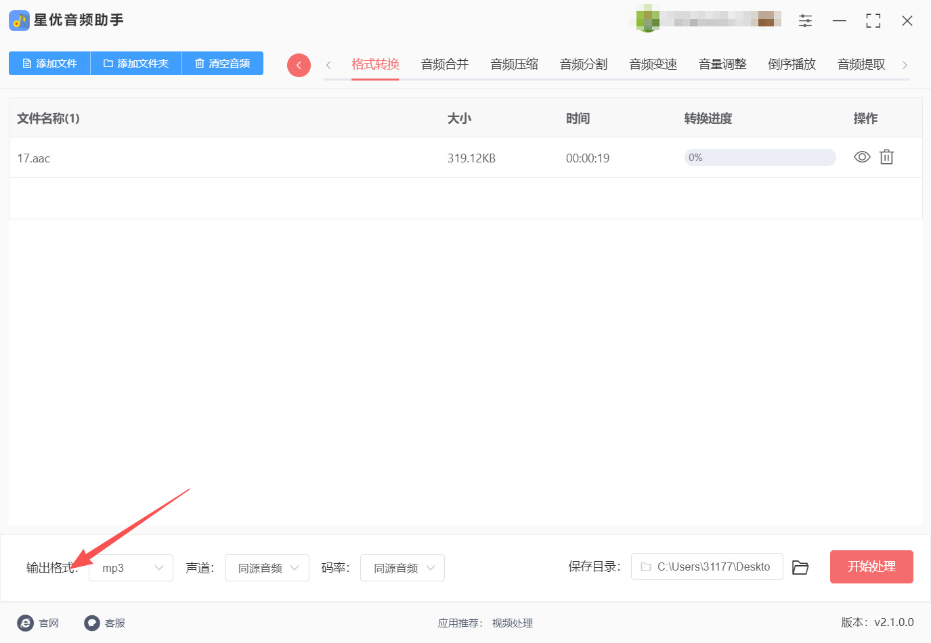Screen dimensions: 931x643
Task: Open the 倒序播放 tab
Action: point(792,64)
